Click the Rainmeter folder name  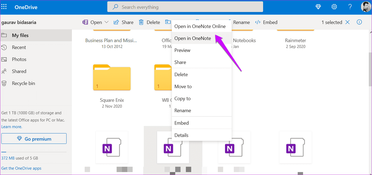(296, 41)
